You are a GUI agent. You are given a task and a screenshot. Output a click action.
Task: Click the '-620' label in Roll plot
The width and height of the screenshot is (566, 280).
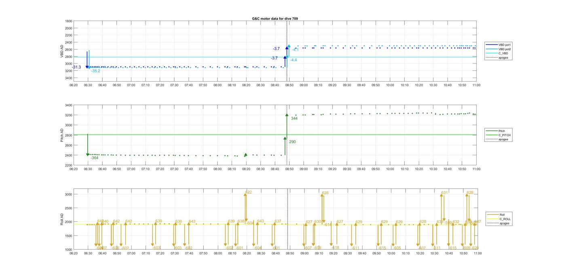(x=474, y=248)
